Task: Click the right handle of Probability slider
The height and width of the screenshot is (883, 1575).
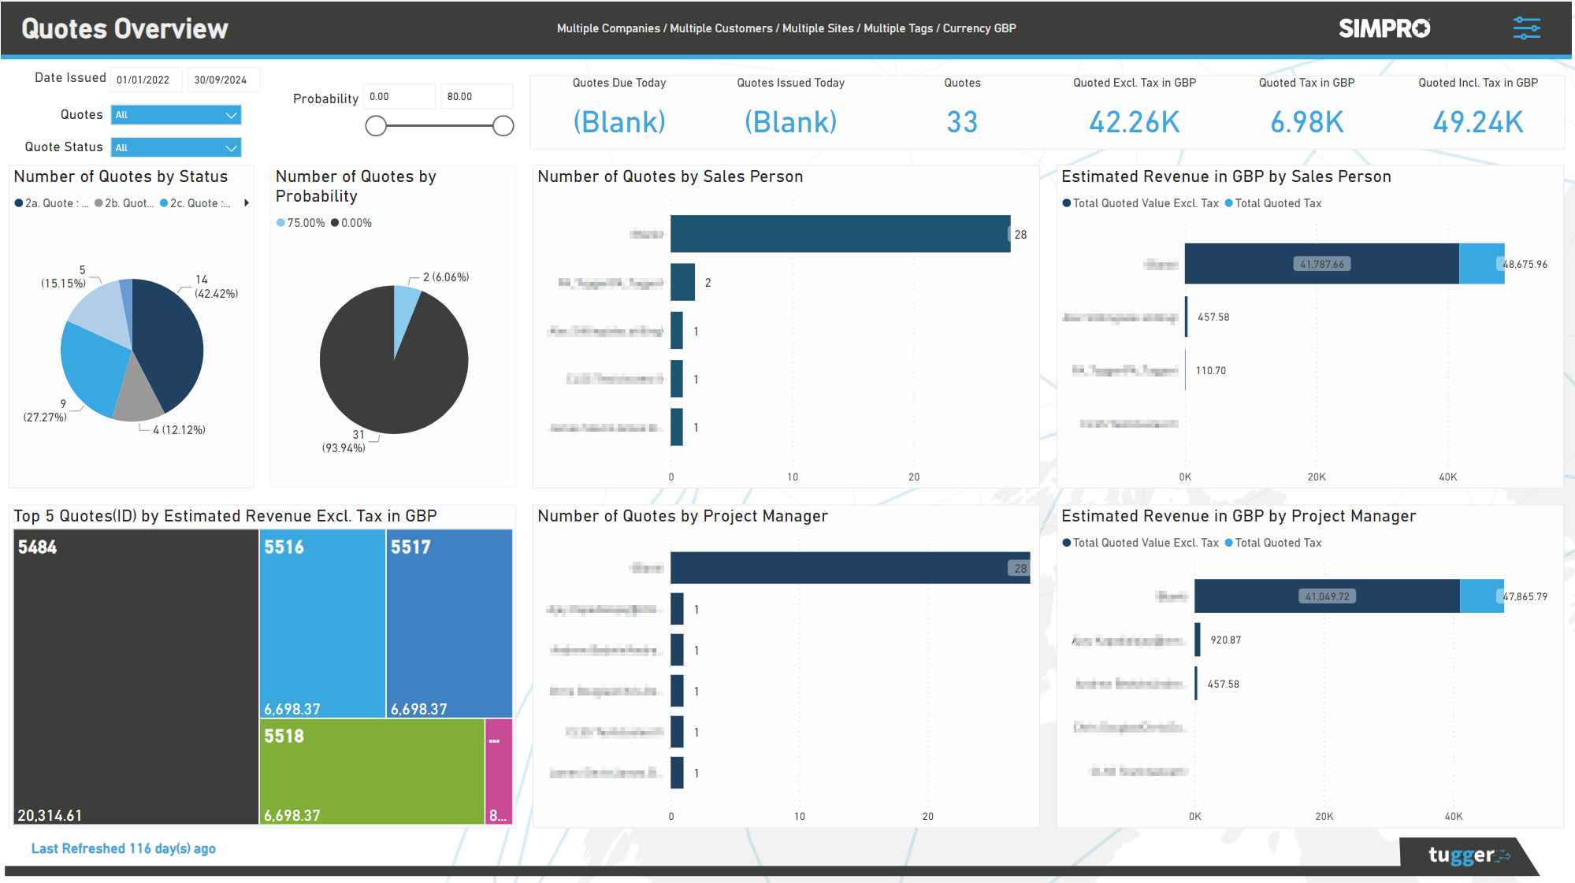Action: pos(503,126)
